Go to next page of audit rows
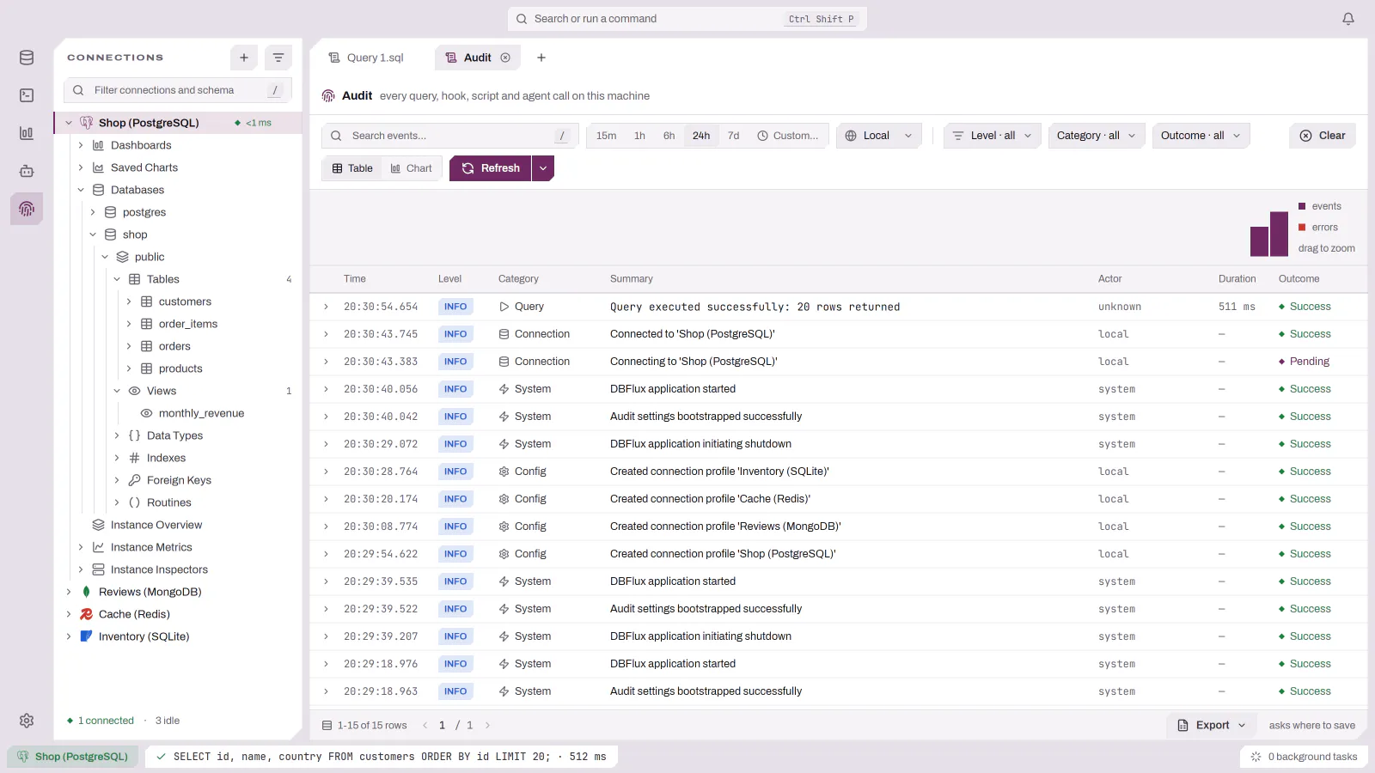The image size is (1375, 773). 487,725
